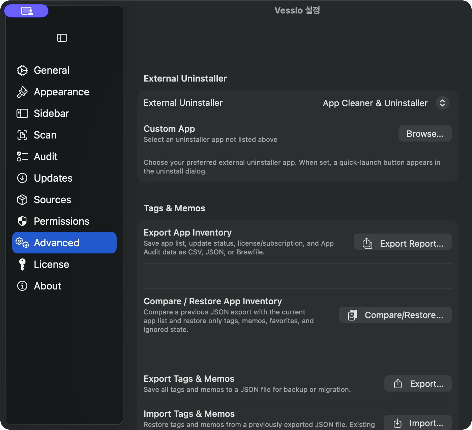This screenshot has height=430, width=472.
Task: Click the Export Report... label
Action: pyautogui.click(x=412, y=244)
